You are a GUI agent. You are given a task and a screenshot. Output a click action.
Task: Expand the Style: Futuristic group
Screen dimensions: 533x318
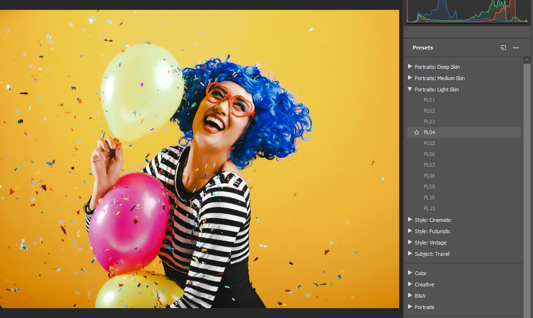click(x=410, y=231)
